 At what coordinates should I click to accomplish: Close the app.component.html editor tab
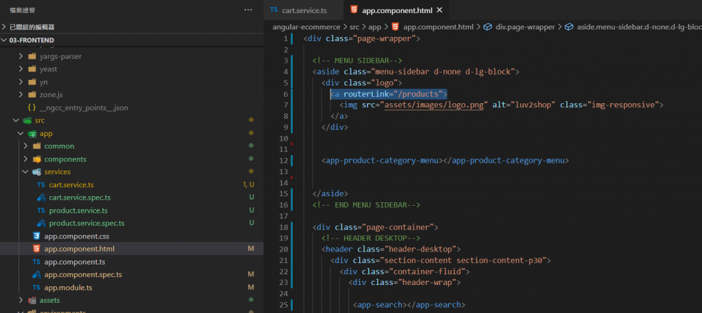point(439,10)
